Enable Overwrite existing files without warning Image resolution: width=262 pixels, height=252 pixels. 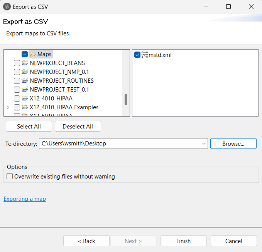click(x=10, y=177)
